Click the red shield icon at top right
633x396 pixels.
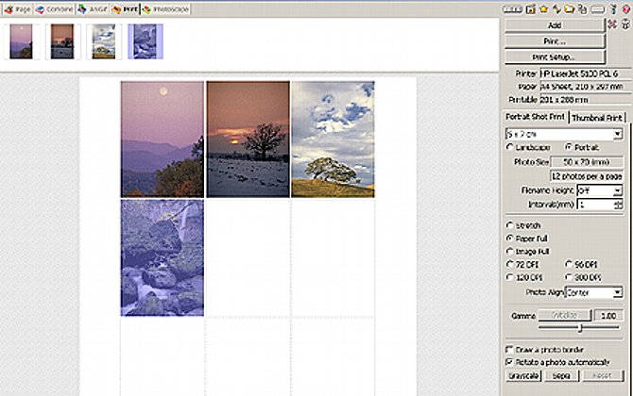626,8
